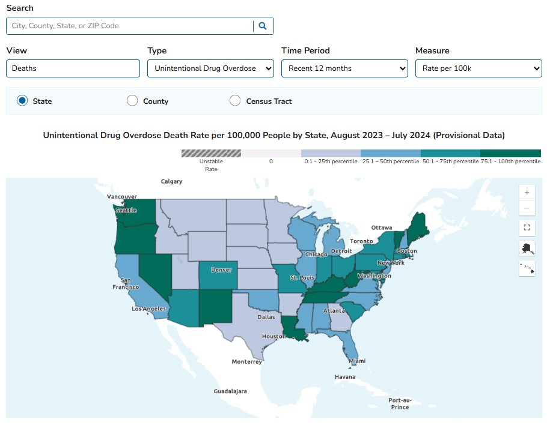Open the Measure dropdown

478,68
